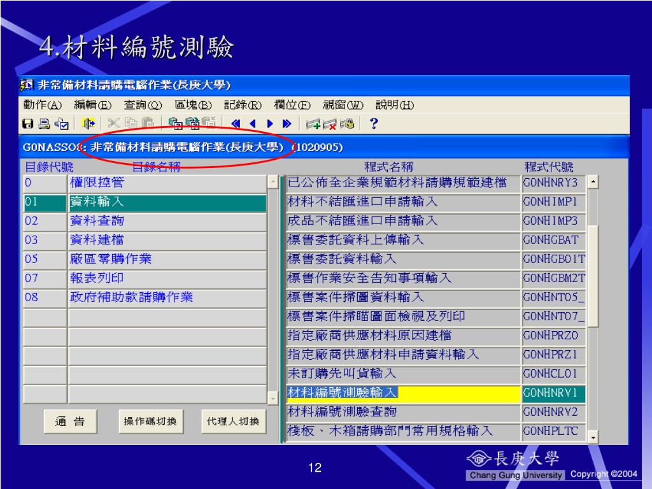Go to next record with right arrow
This screenshot has height=489, width=652.
pyautogui.click(x=270, y=124)
